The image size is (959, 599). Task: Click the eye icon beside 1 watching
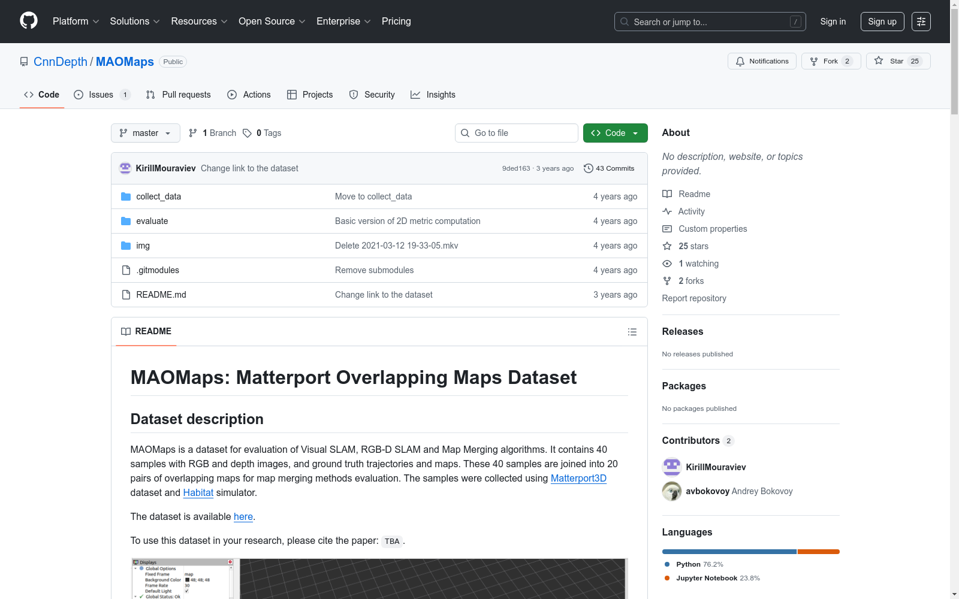coord(667,264)
